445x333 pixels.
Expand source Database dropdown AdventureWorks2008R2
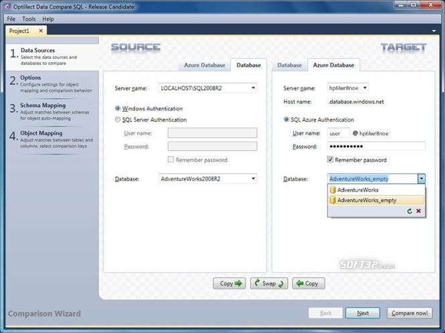[x=253, y=179]
